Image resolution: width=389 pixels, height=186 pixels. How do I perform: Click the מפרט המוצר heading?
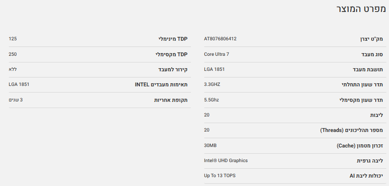pos(360,9)
